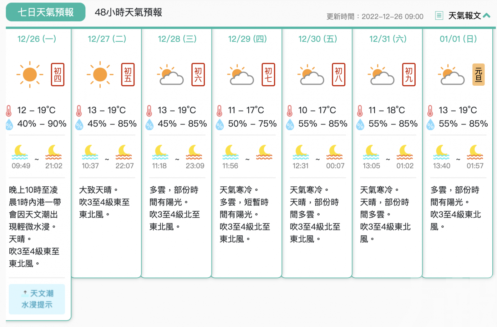This screenshot has width=497, height=327.
Task: Click partly cloudy icon for 12/30
Action: [311, 75]
